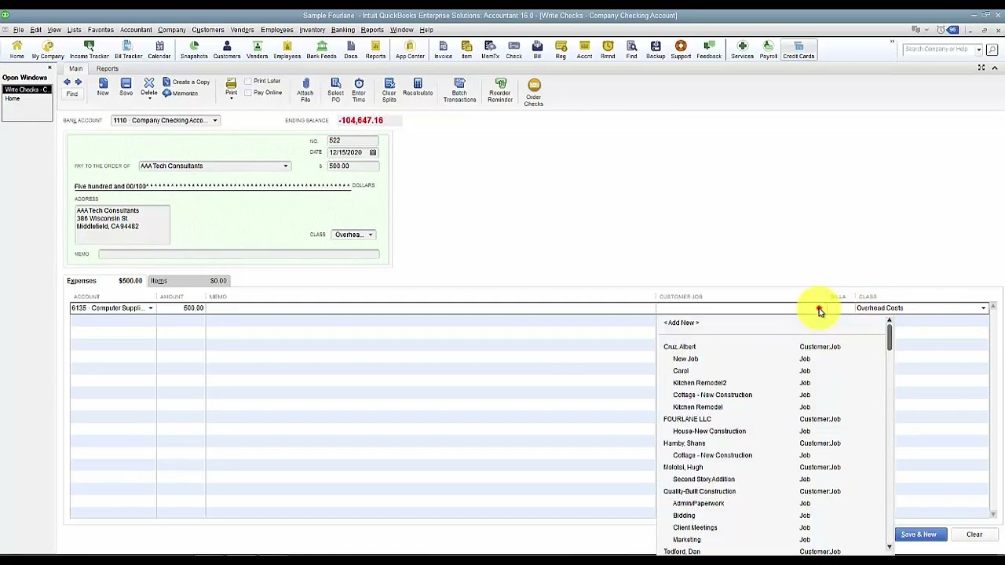Open the Payroll icon

tap(768, 50)
